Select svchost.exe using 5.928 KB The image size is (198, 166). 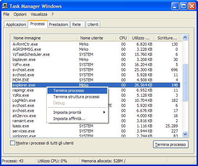[x=96, y=75]
